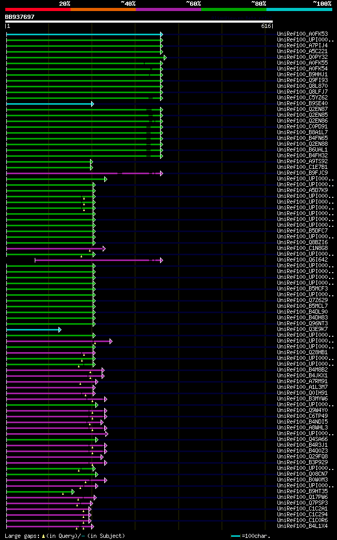Select the UniRef100_B9FJC9 label
The height and width of the screenshot is (540, 337).
(303, 173)
